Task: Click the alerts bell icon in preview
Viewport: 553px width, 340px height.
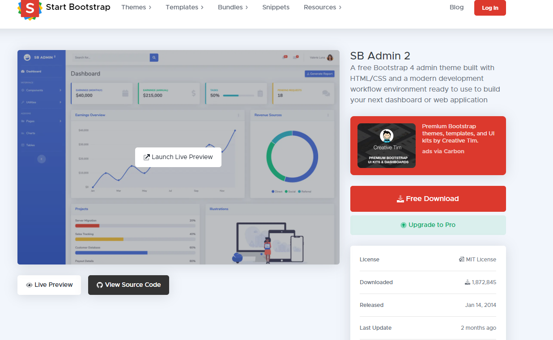Action: coord(285,57)
